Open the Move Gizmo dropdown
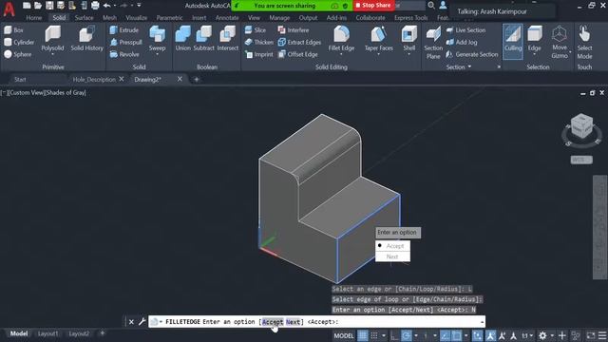608x342 pixels. (x=570, y=52)
